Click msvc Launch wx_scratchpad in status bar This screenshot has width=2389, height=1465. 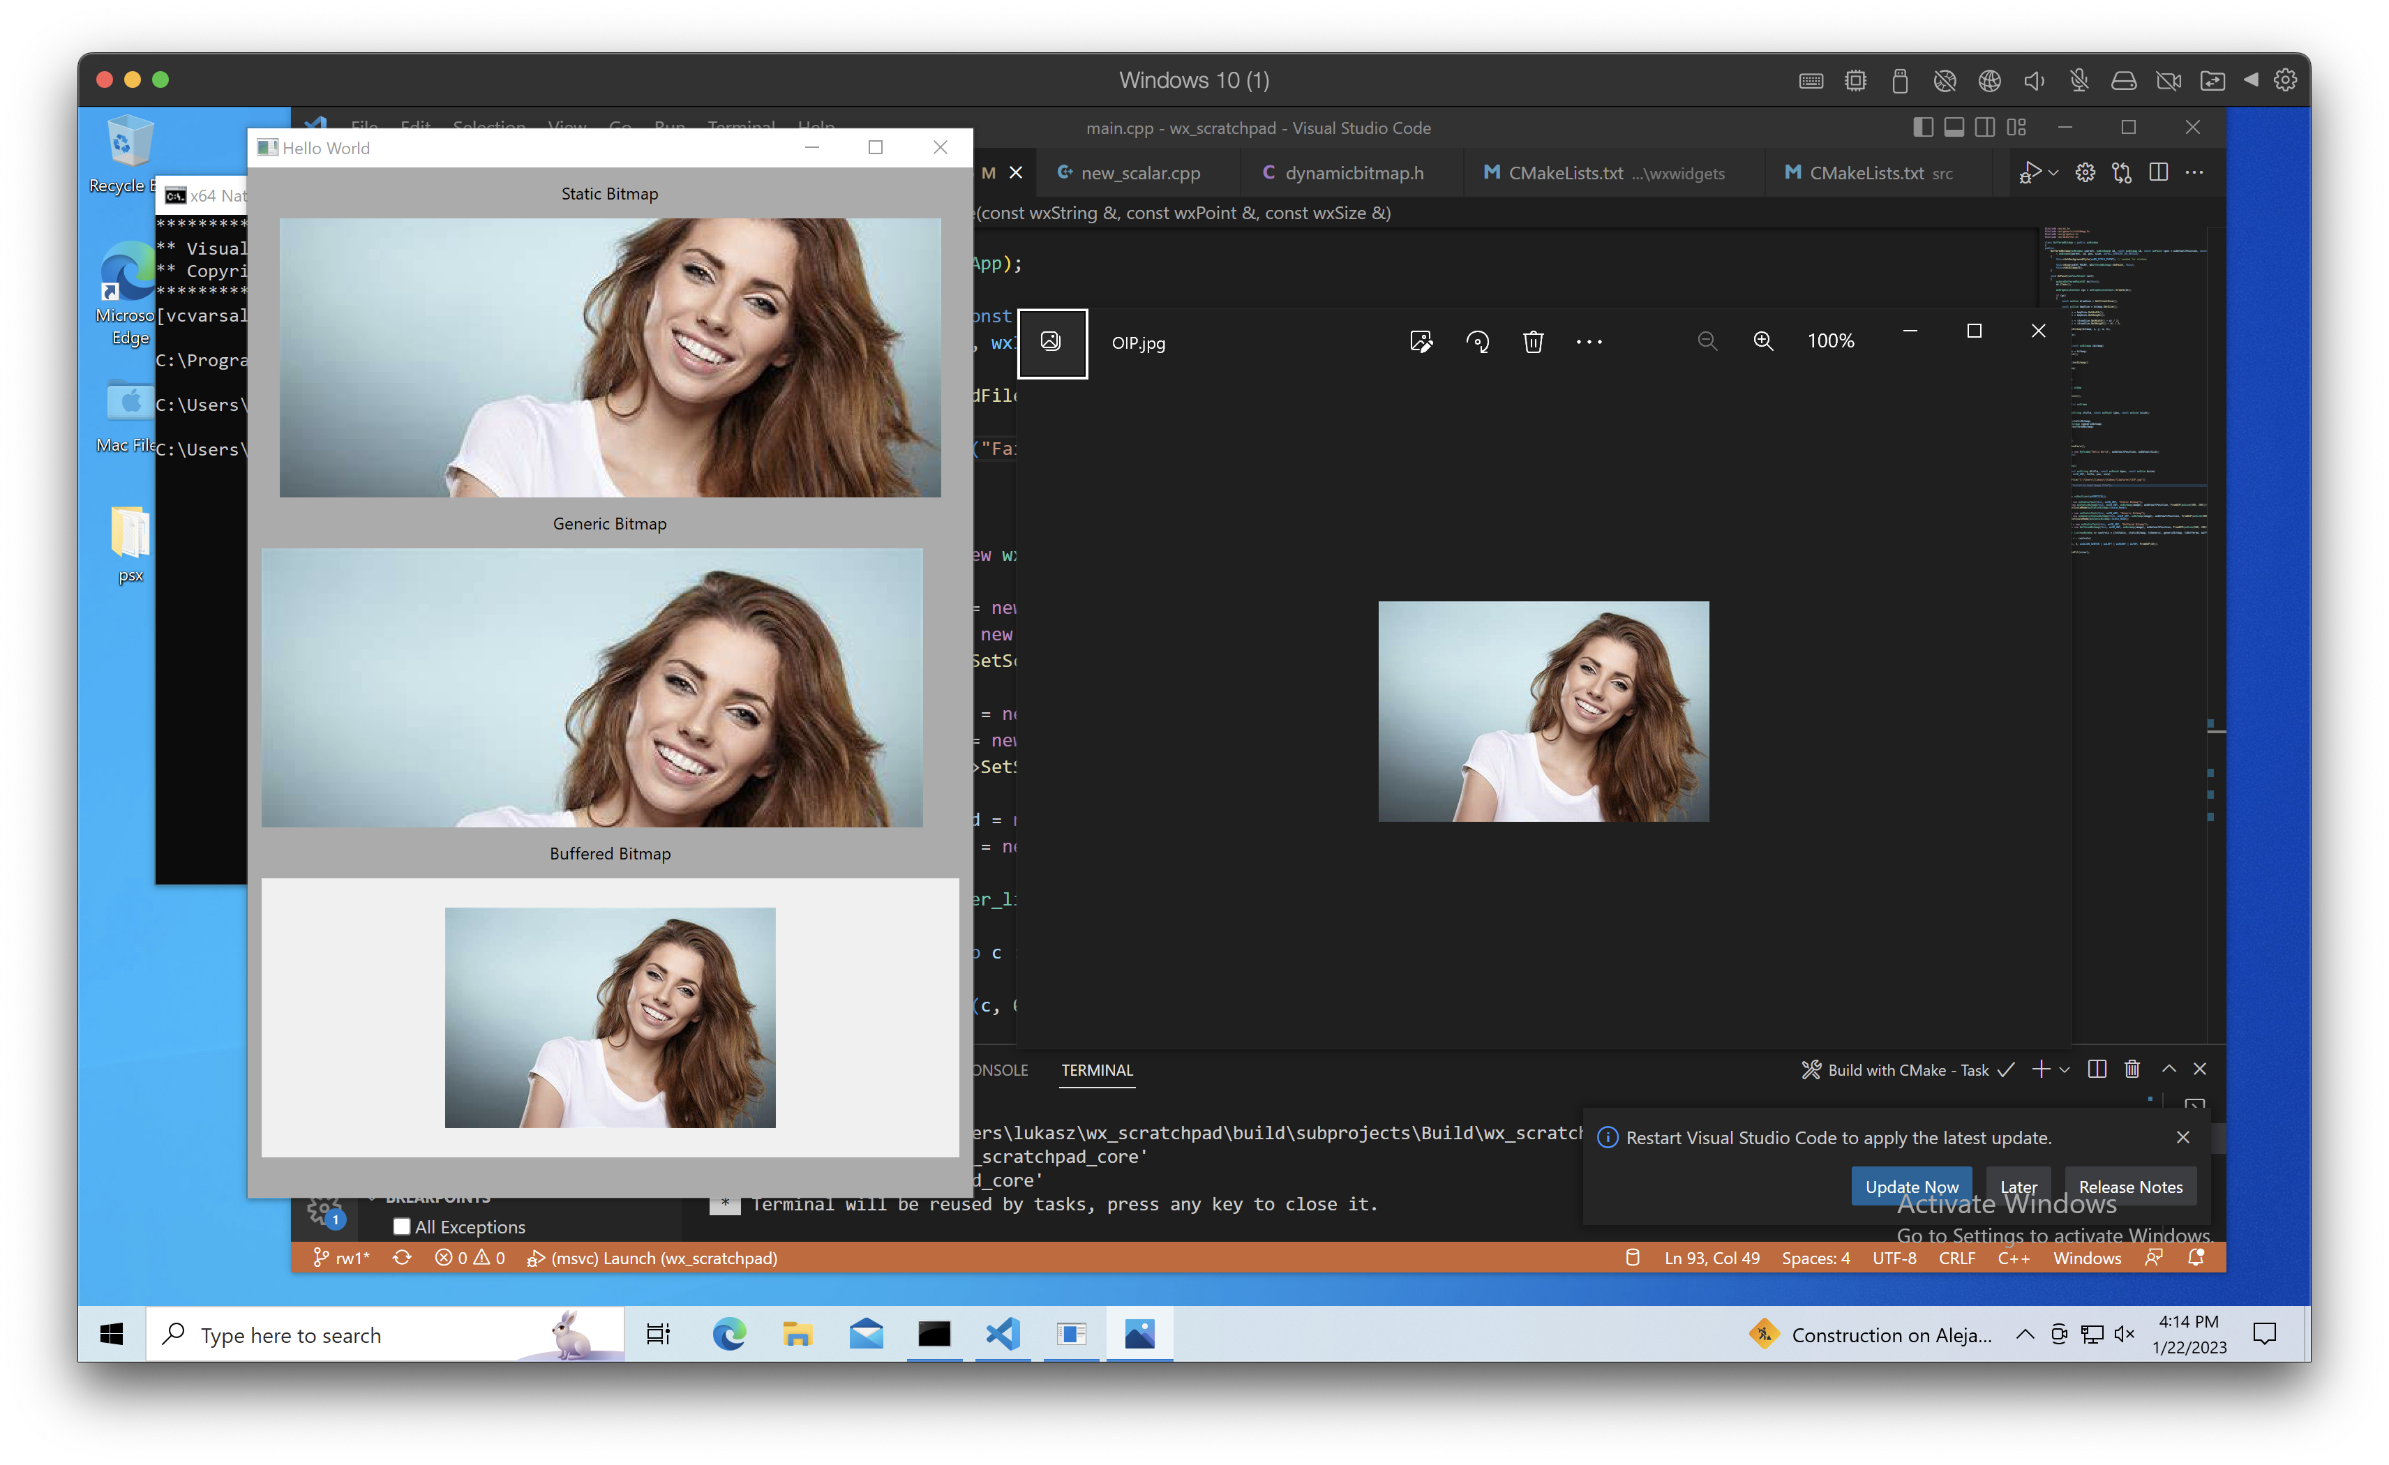click(652, 1258)
